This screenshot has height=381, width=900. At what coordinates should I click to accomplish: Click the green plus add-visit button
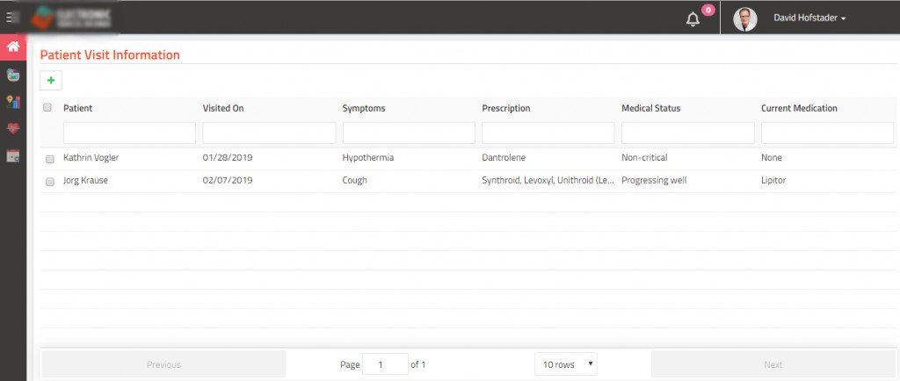tap(51, 81)
